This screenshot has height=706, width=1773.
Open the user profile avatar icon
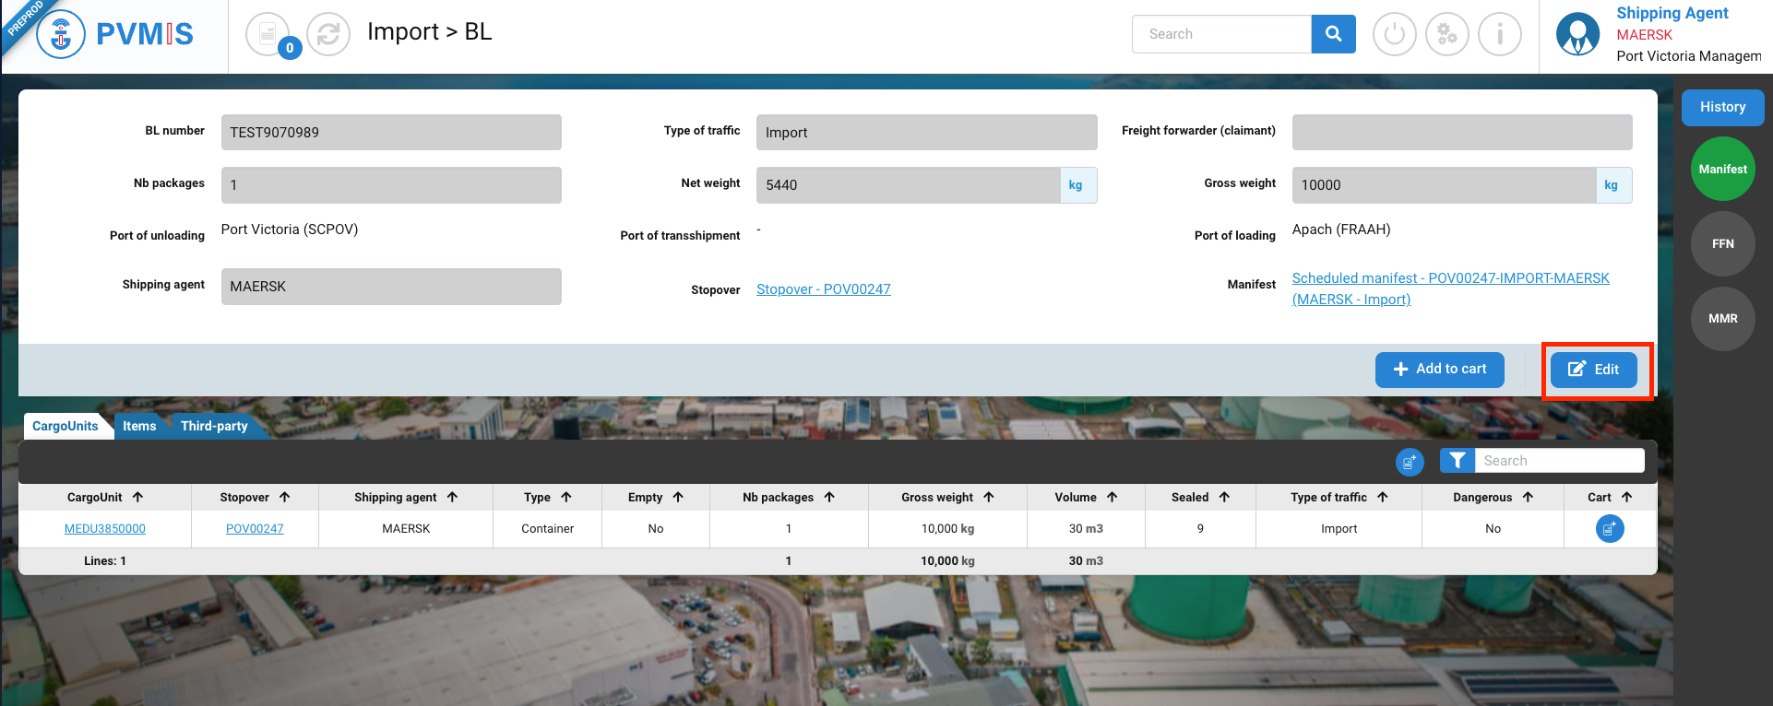pyautogui.click(x=1577, y=35)
